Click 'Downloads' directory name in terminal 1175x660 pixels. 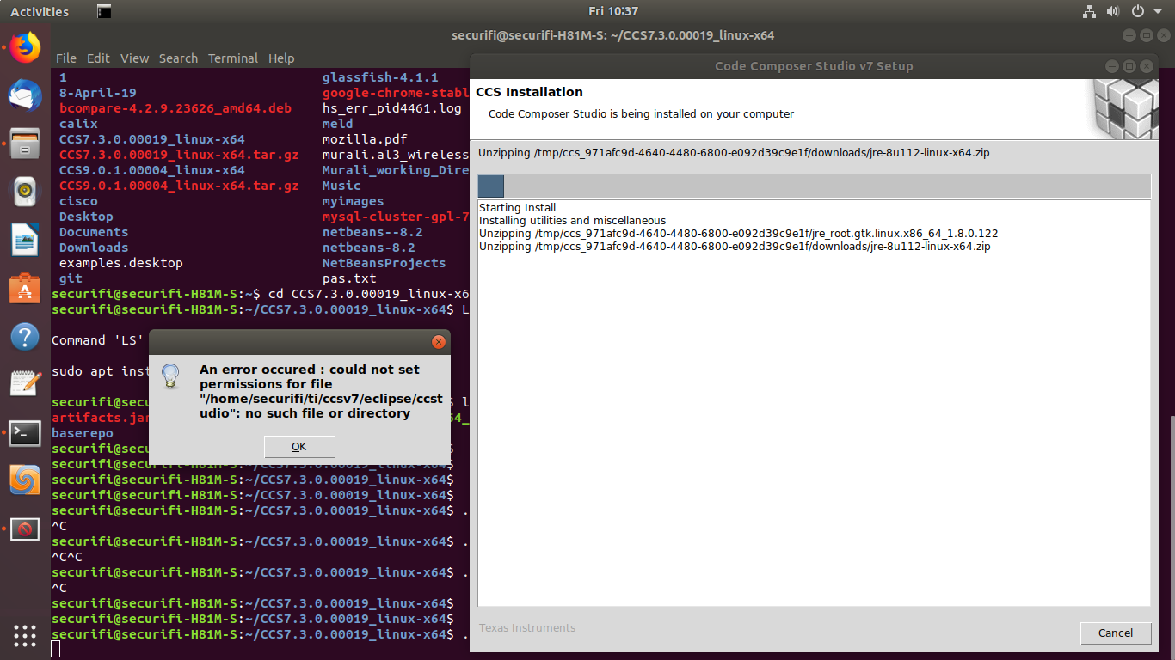point(94,247)
